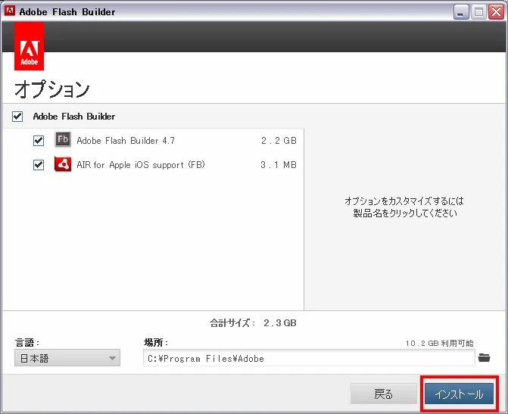Screen dimensions: 508x414
Task: Click the 10.2 GB 利用可能 text
Action: coord(440,343)
